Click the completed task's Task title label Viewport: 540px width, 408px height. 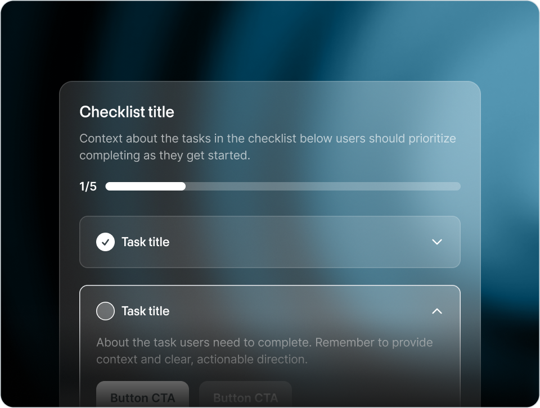[x=145, y=242]
